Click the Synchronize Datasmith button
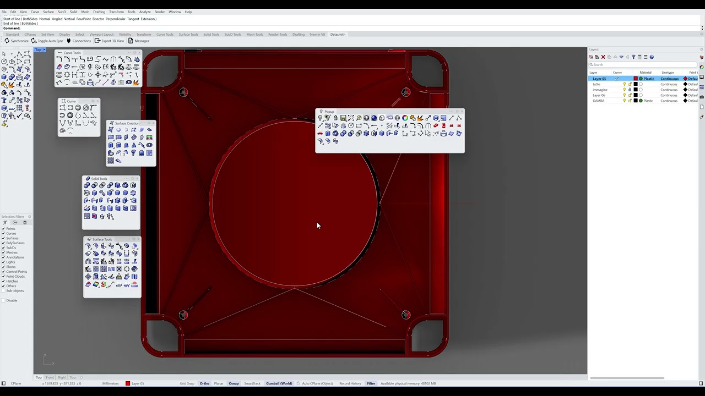The height and width of the screenshot is (396, 705). (x=17, y=41)
